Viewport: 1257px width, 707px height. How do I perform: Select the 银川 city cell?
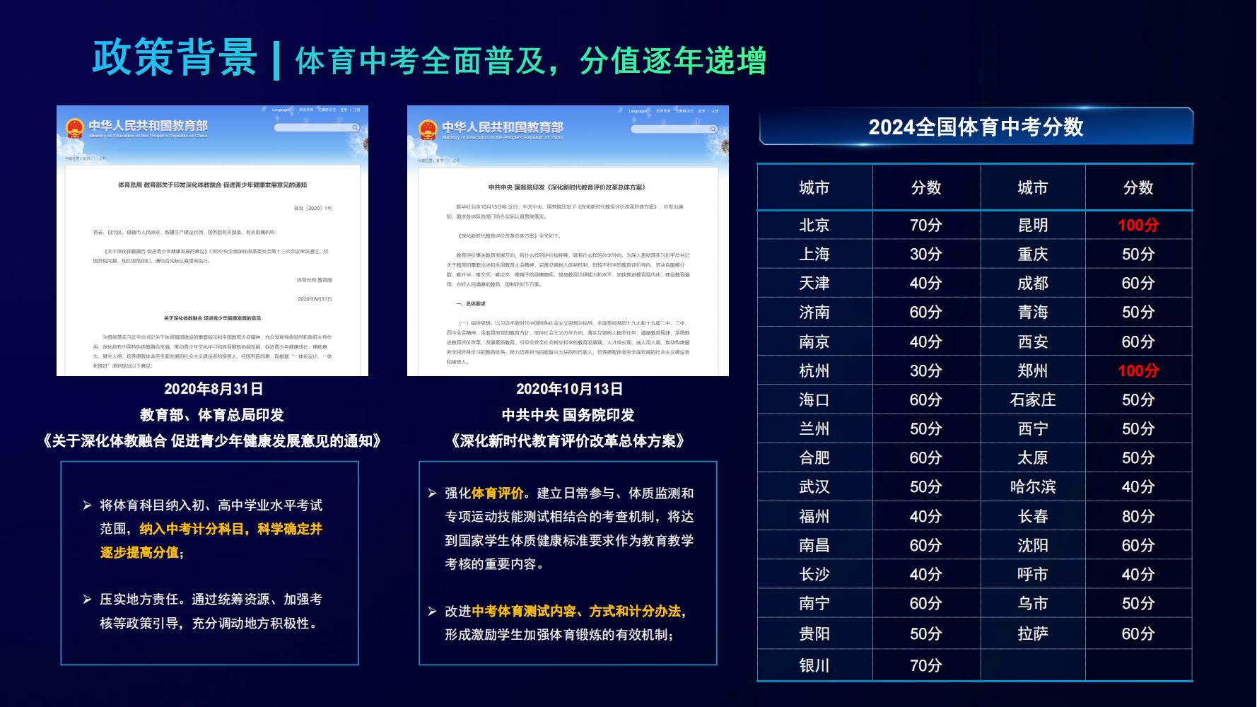click(814, 665)
